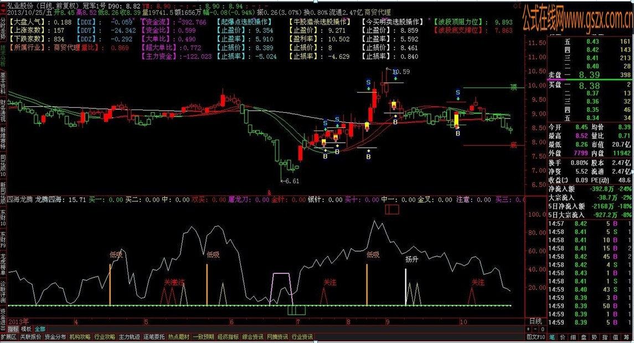Viewport: 634px width, 343px height.
Task: Select the 价 panel tab
Action: coord(563,337)
